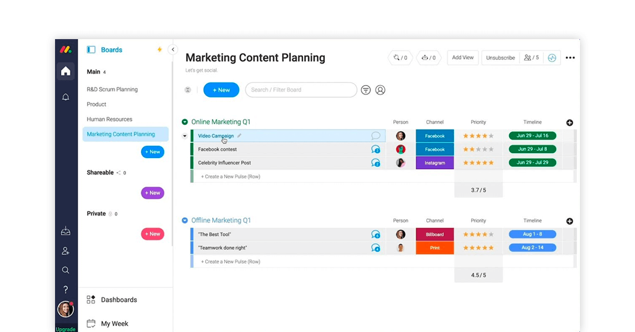Screen dimensions: 635x332
Task: Open Video Campaign's conversation bubble
Action: (x=376, y=136)
